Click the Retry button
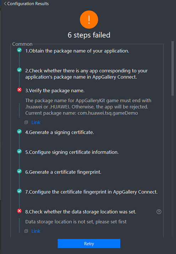Image resolution: width=176 pixels, height=254 pixels. click(89, 243)
